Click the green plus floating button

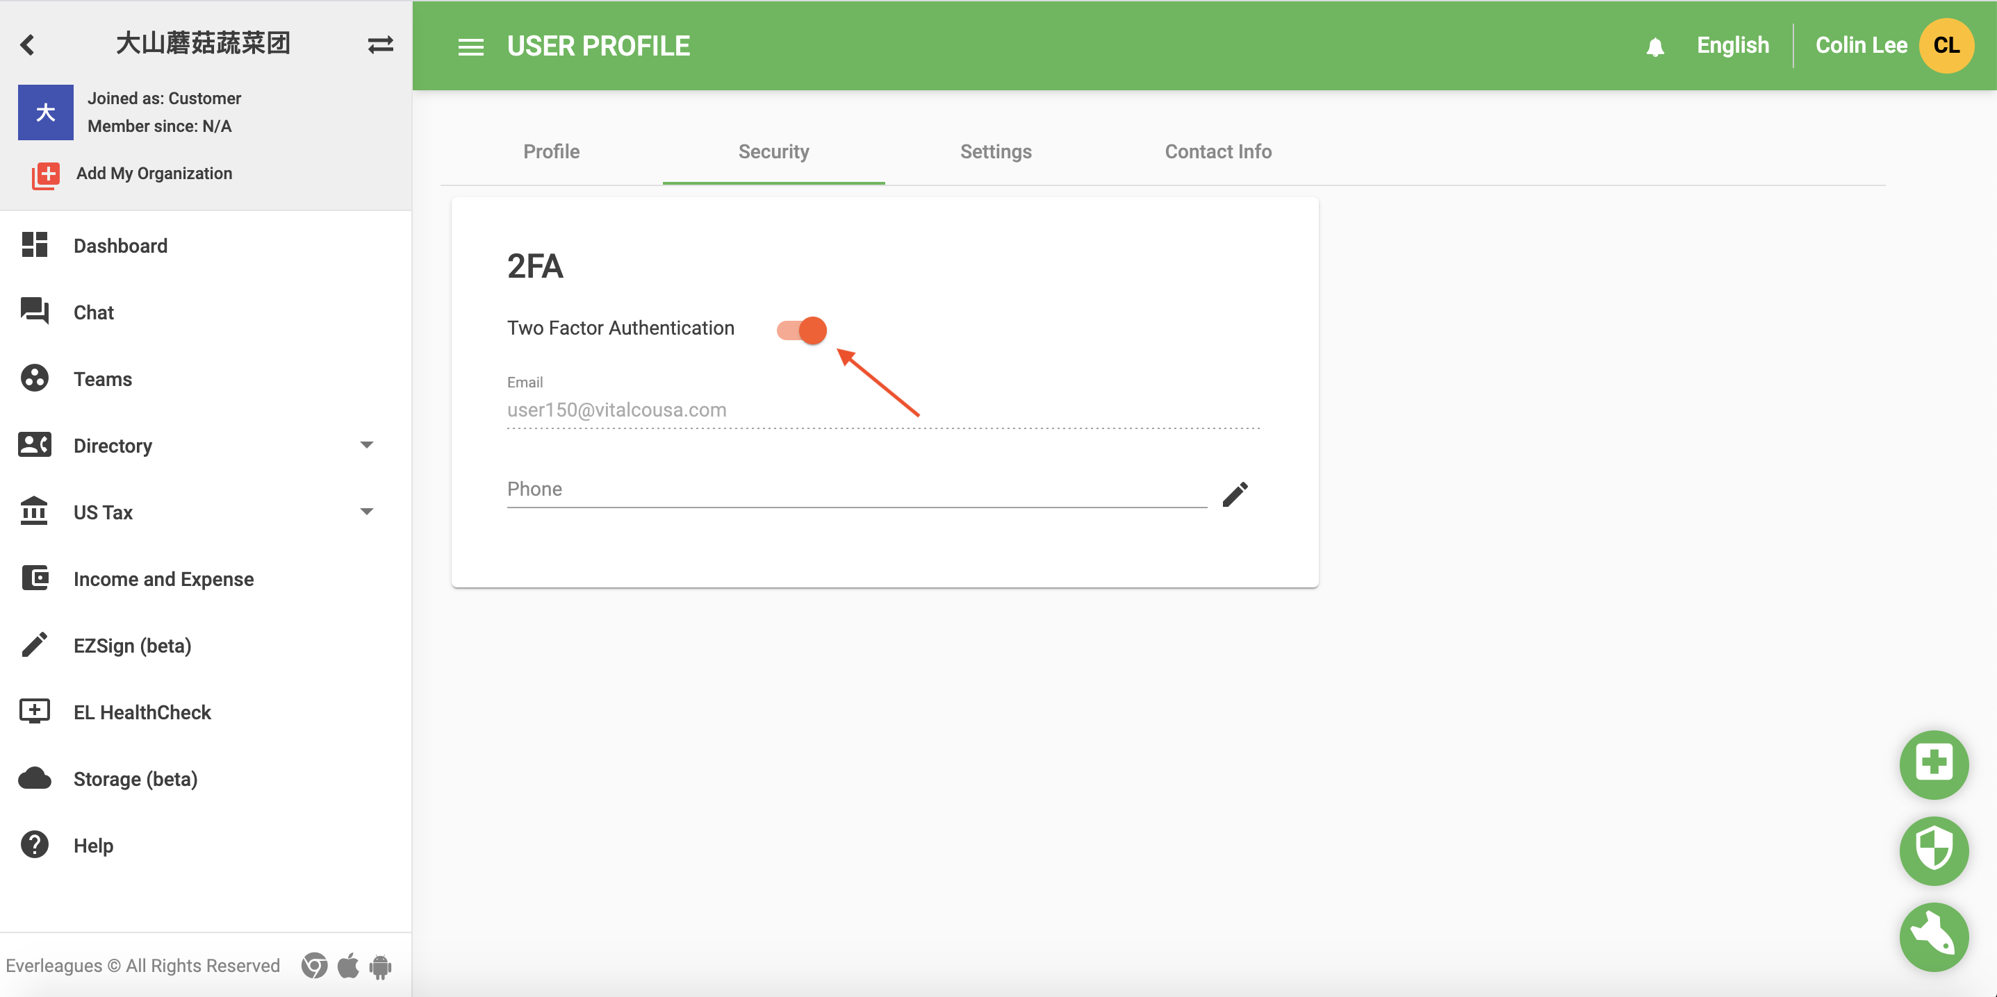coord(1934,764)
